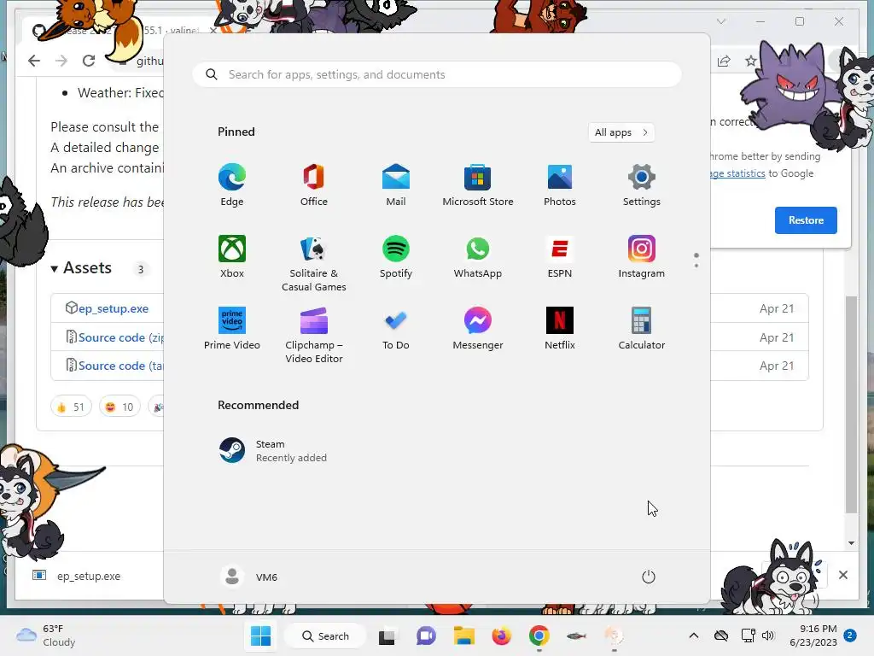Open Task View on taskbar
This screenshot has height=656, width=874.
(x=387, y=635)
